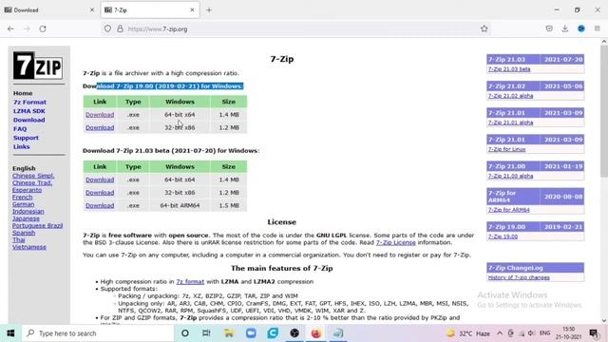Open 7-Zip 19.00 news link

(x=503, y=237)
